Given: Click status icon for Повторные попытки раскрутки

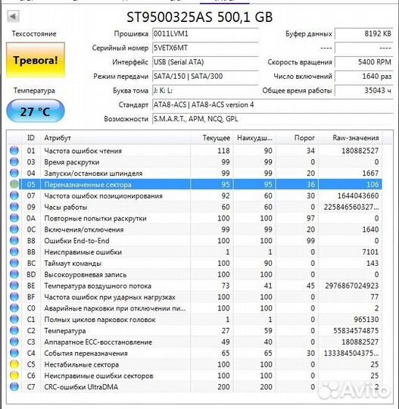Looking at the screenshot, I should [x=14, y=218].
